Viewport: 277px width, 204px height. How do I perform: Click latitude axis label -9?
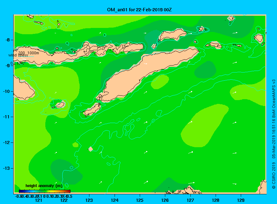pos(8,66)
